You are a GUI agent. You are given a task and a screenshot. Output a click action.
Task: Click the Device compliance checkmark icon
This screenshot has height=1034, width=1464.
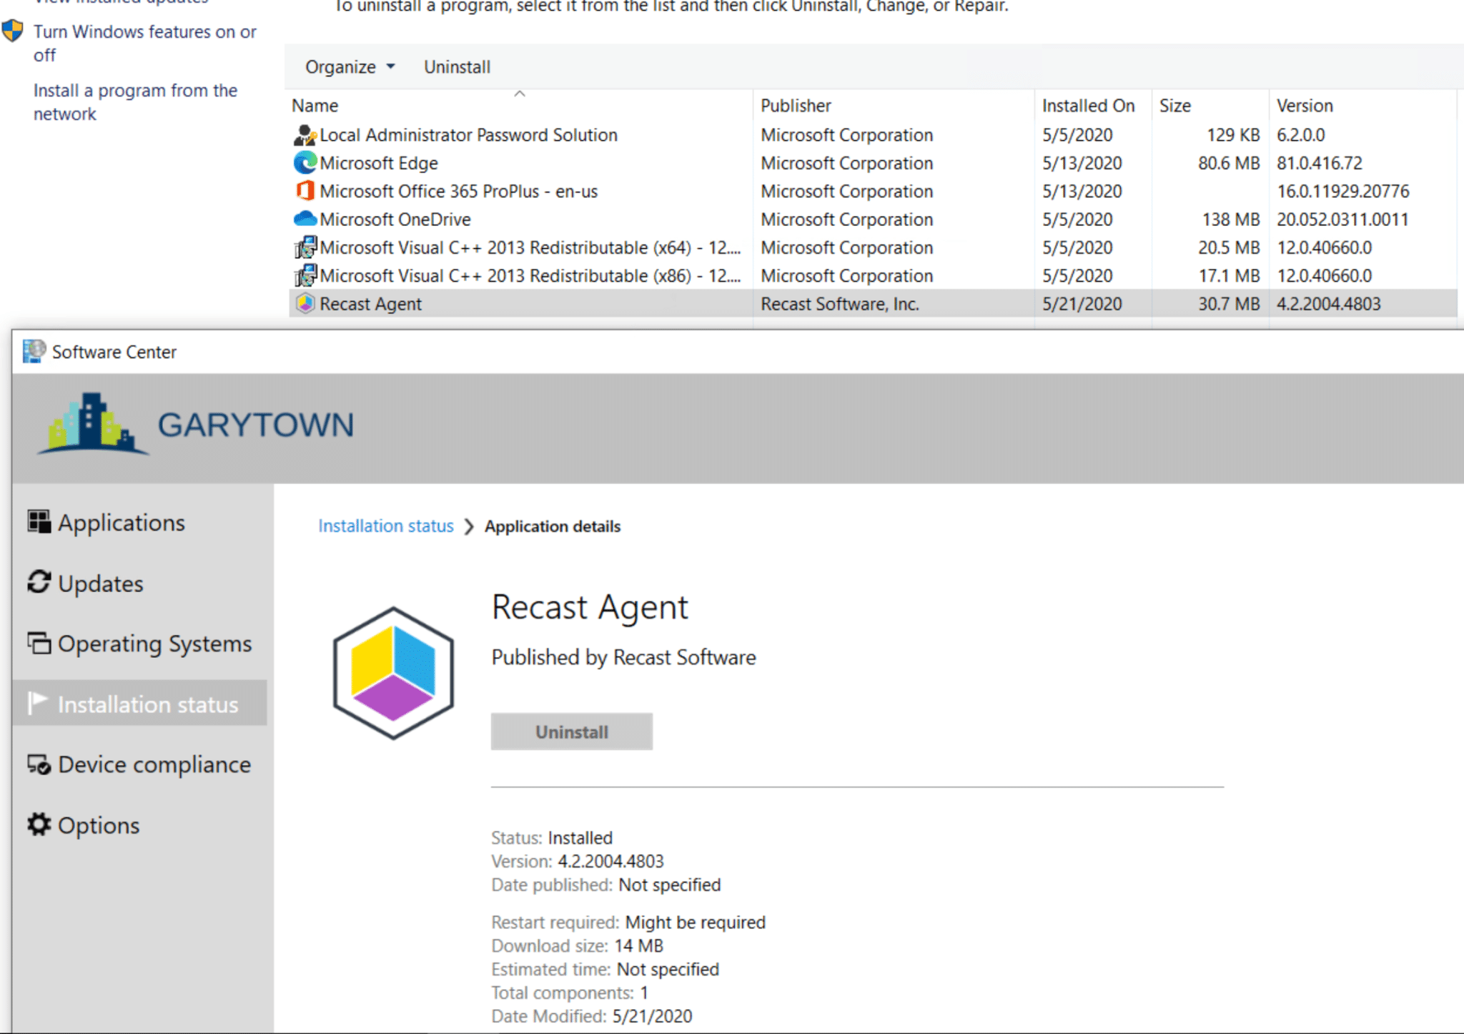pyautogui.click(x=39, y=764)
